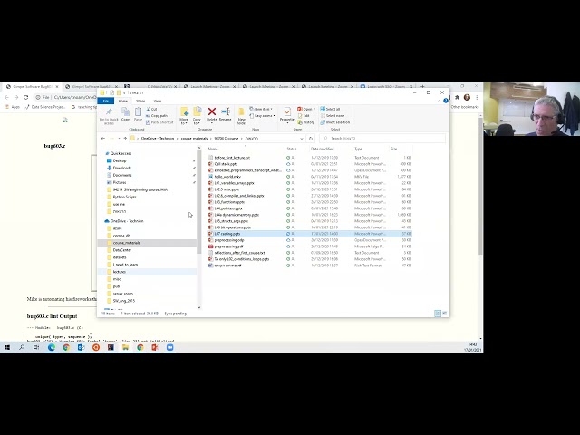Open the File ribbon tab

tap(106, 101)
